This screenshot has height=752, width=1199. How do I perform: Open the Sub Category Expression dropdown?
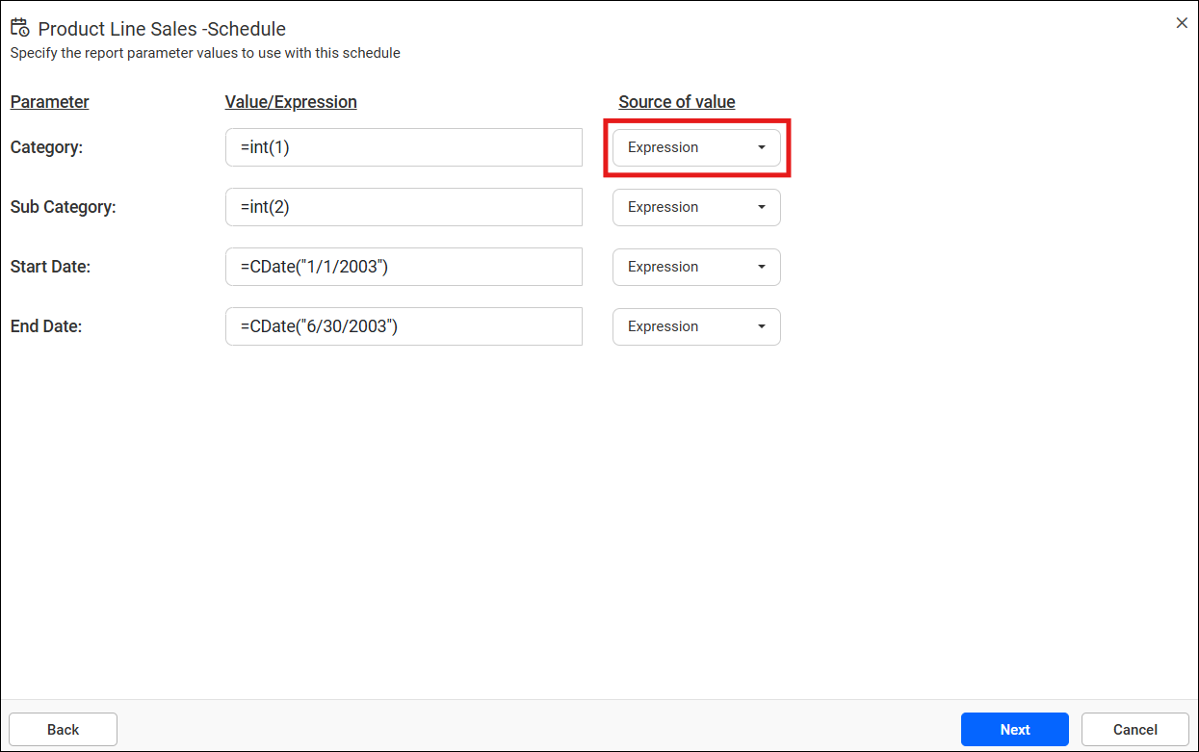pyautogui.click(x=695, y=207)
